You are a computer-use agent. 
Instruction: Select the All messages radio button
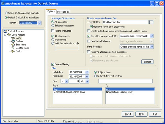(59, 22)
